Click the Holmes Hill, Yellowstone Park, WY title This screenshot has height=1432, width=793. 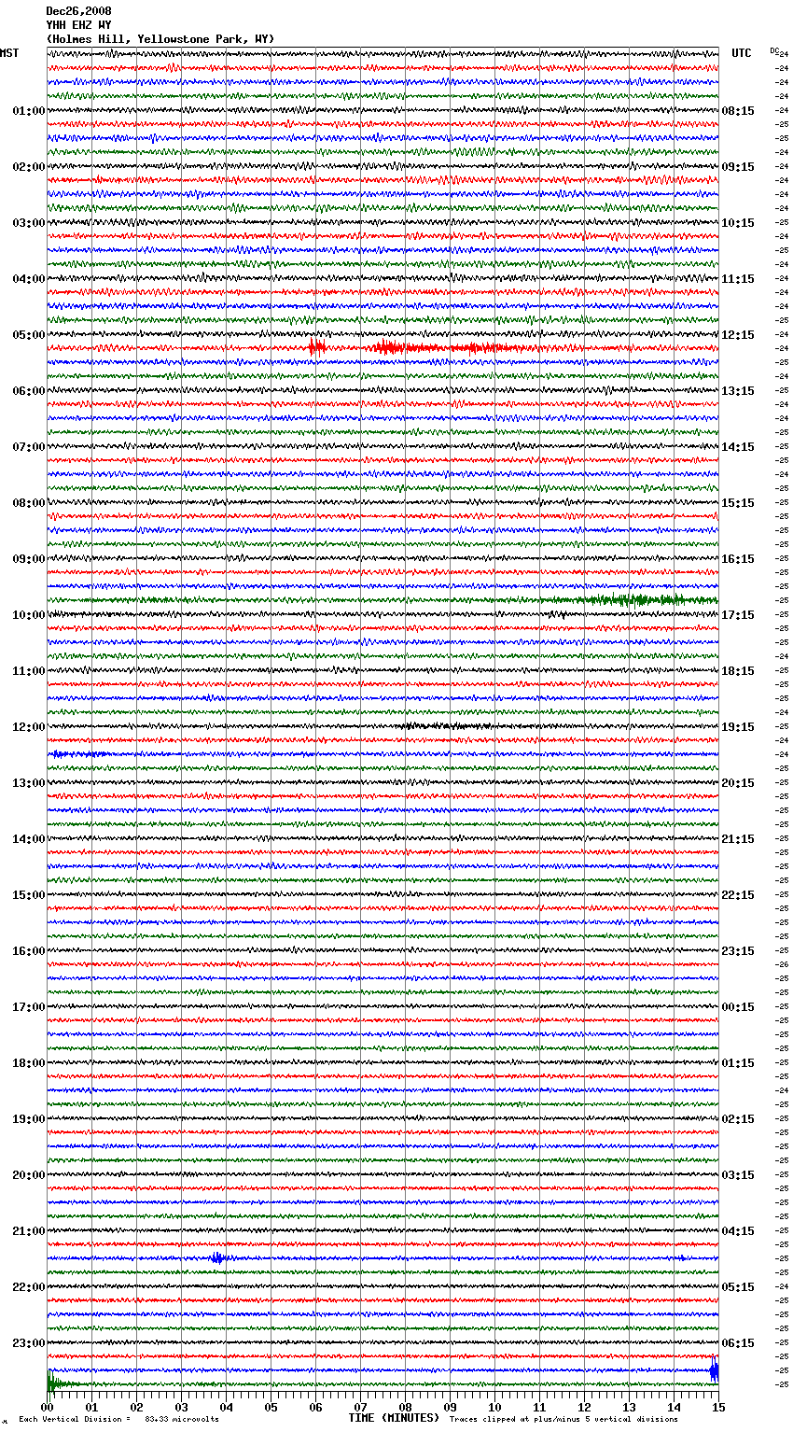pos(160,39)
